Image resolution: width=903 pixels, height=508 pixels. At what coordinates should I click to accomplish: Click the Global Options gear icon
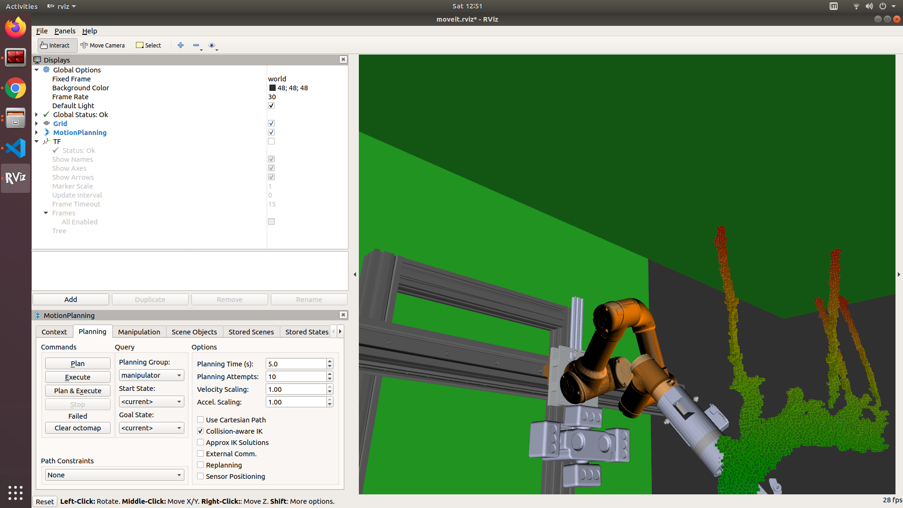coord(47,70)
